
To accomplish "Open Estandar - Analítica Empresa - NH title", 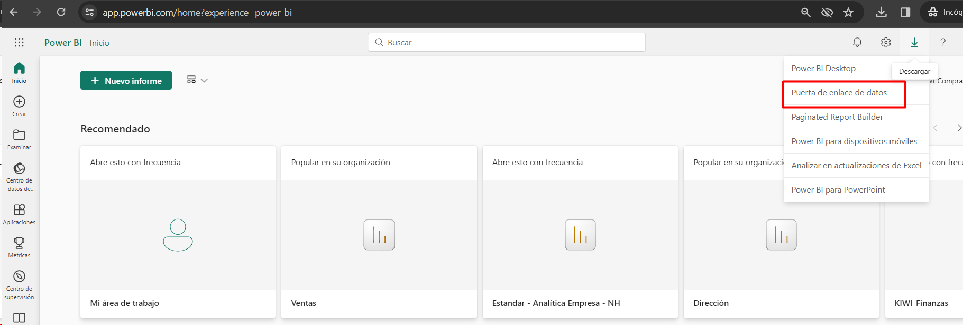I will point(556,303).
